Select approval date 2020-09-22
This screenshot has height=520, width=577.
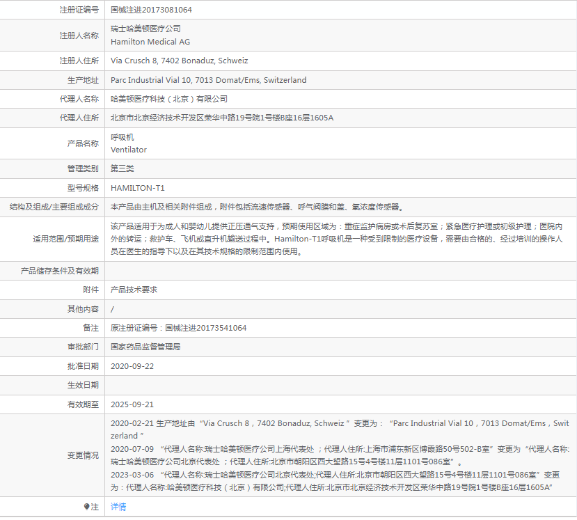point(132,366)
